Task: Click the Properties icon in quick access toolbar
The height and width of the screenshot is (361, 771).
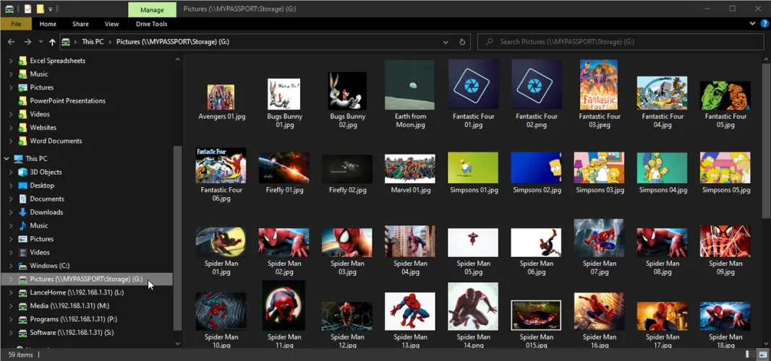Action: 27,9
